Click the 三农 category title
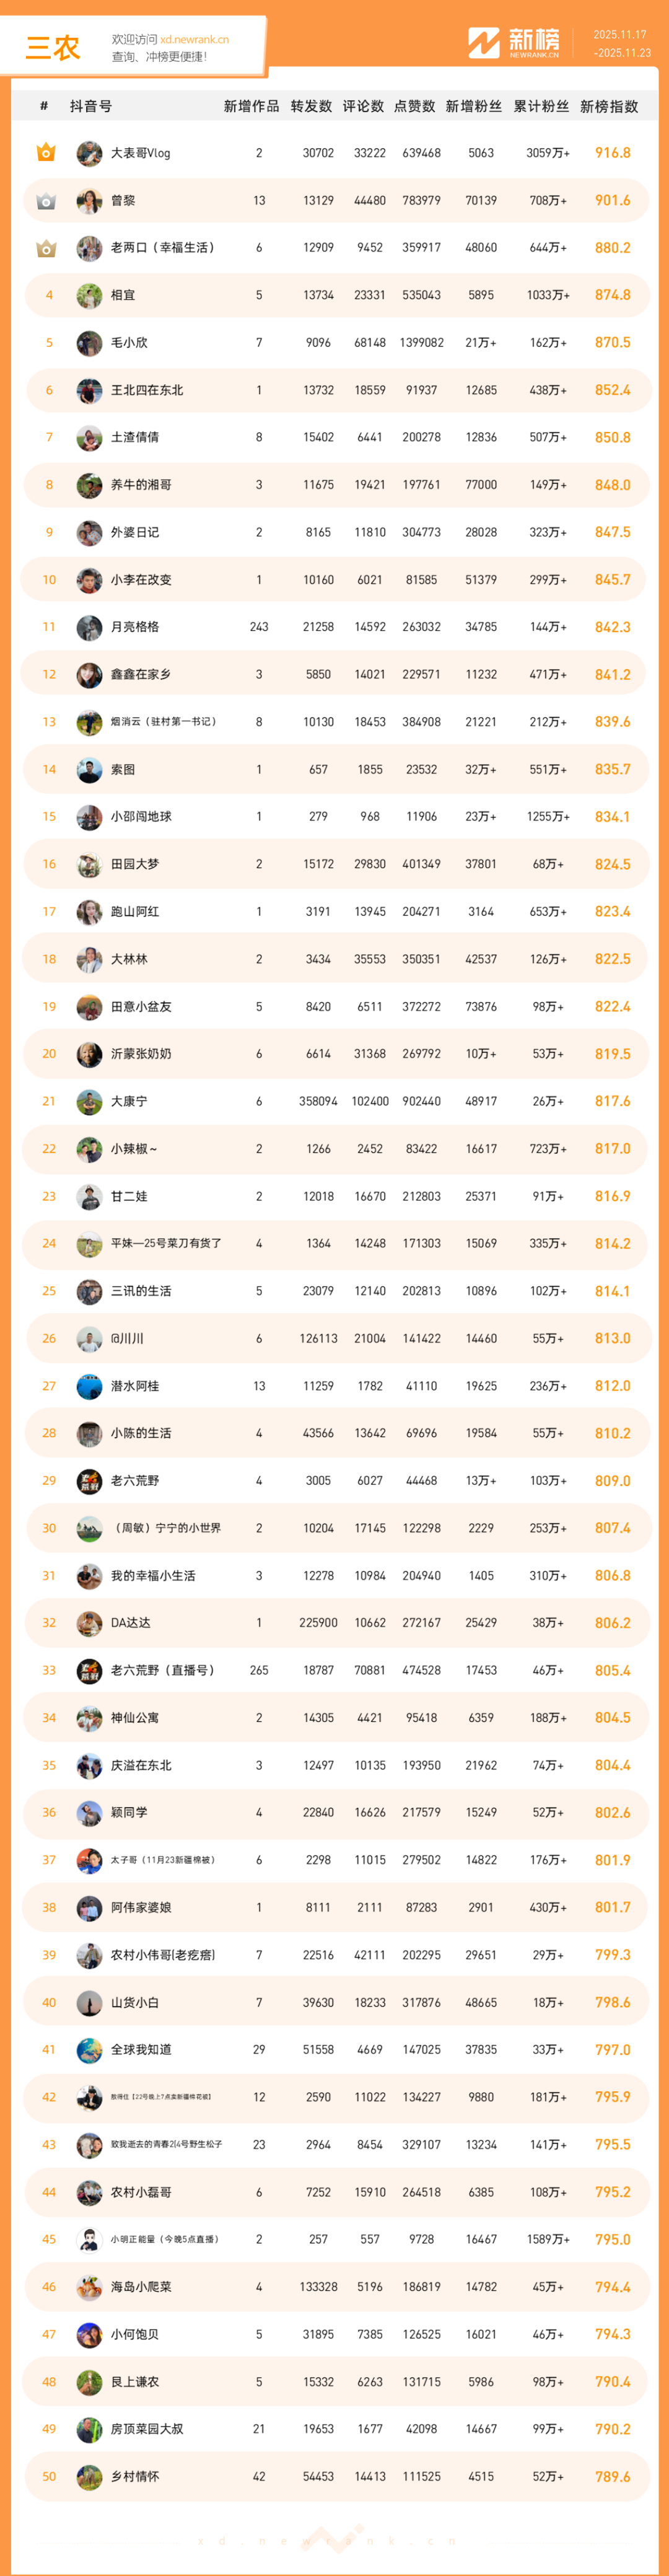 (52, 47)
